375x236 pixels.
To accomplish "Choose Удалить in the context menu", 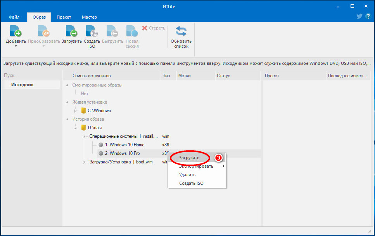I will [x=197, y=175].
